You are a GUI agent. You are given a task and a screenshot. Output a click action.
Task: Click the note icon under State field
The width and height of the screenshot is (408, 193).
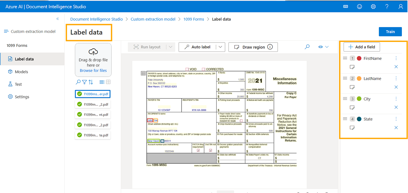(352, 128)
